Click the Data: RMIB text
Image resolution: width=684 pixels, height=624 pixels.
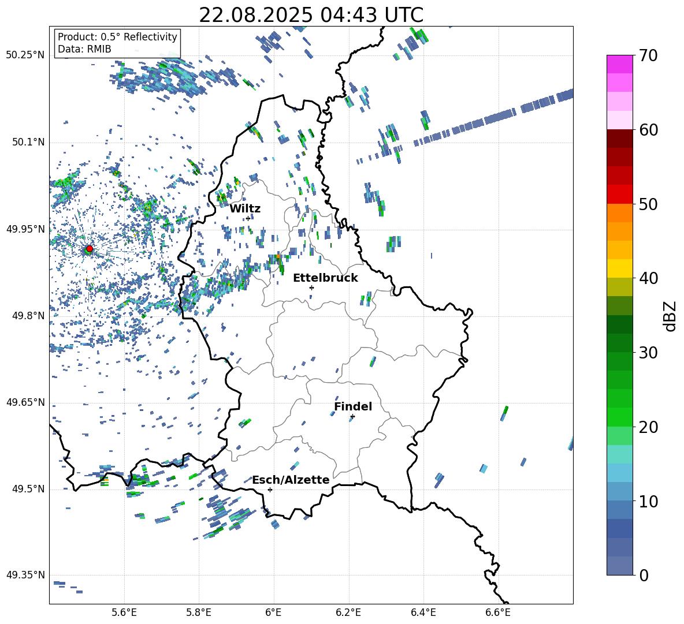(x=84, y=49)
